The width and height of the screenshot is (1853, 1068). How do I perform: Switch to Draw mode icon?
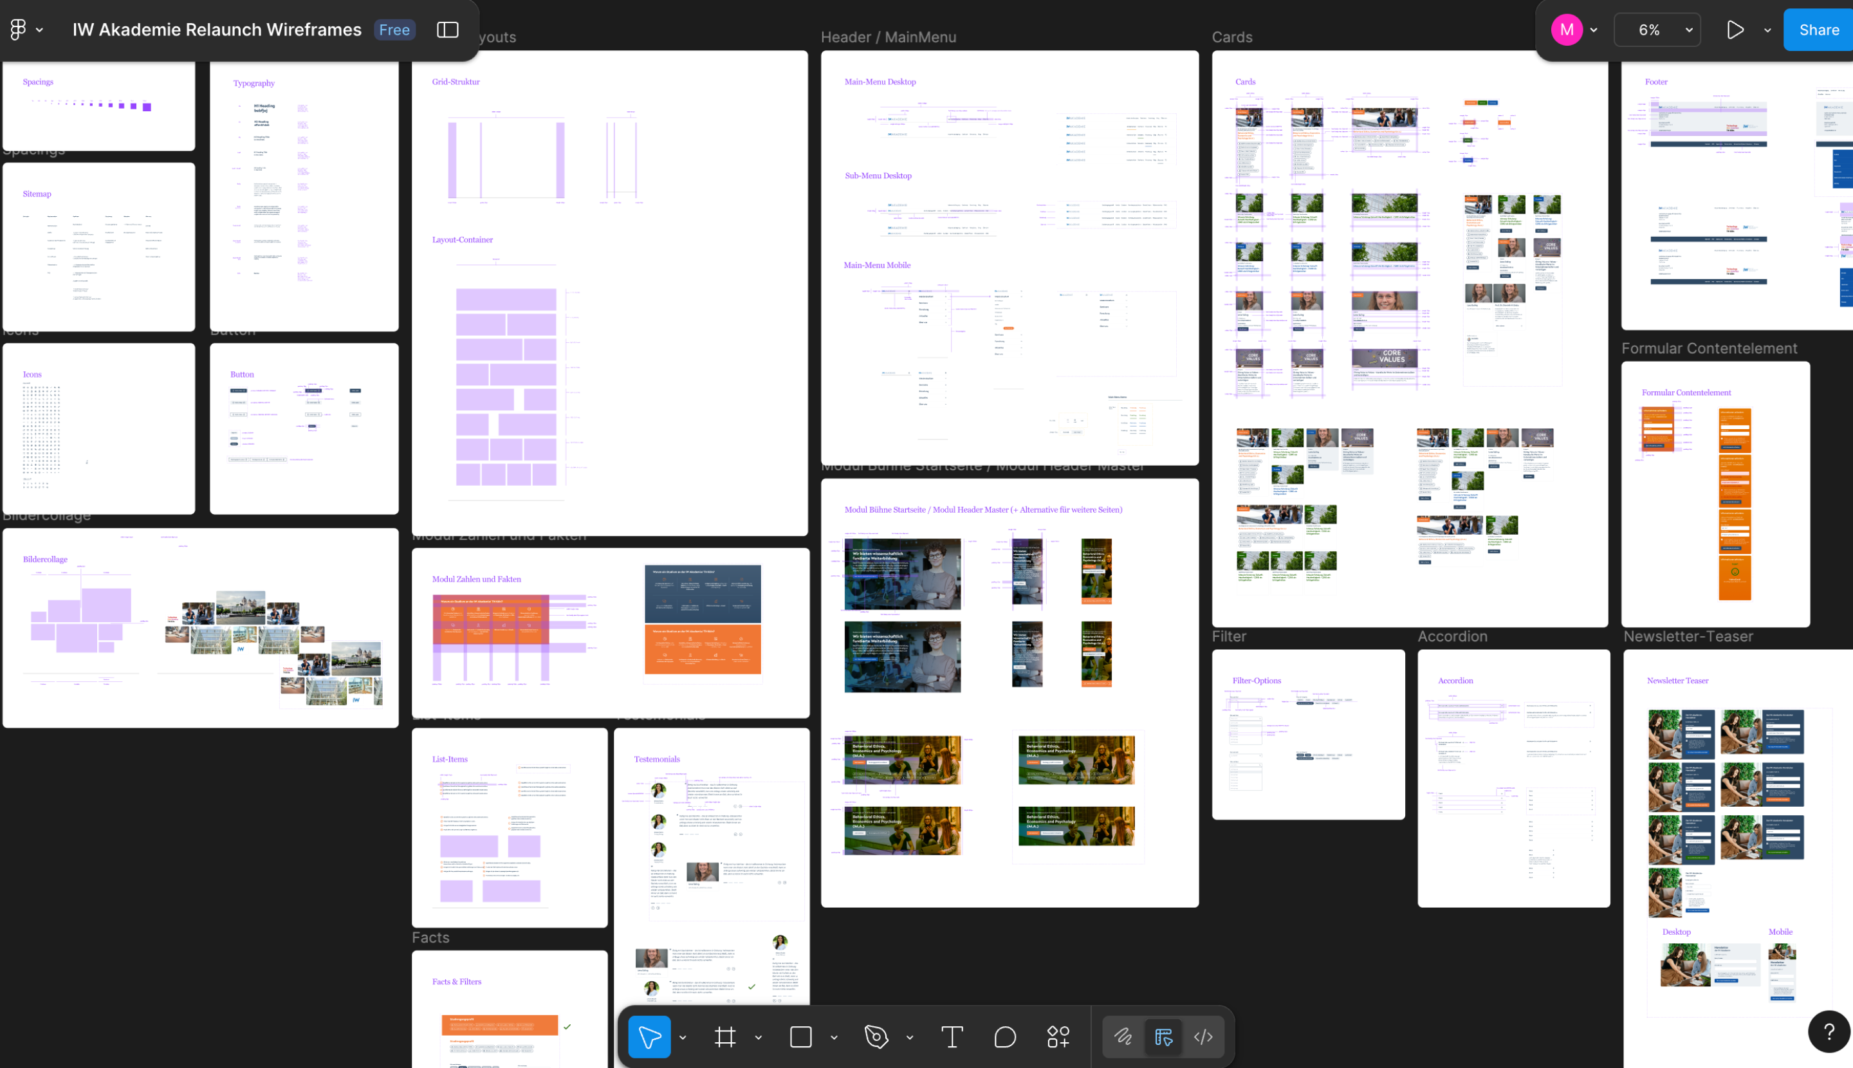click(x=1123, y=1036)
